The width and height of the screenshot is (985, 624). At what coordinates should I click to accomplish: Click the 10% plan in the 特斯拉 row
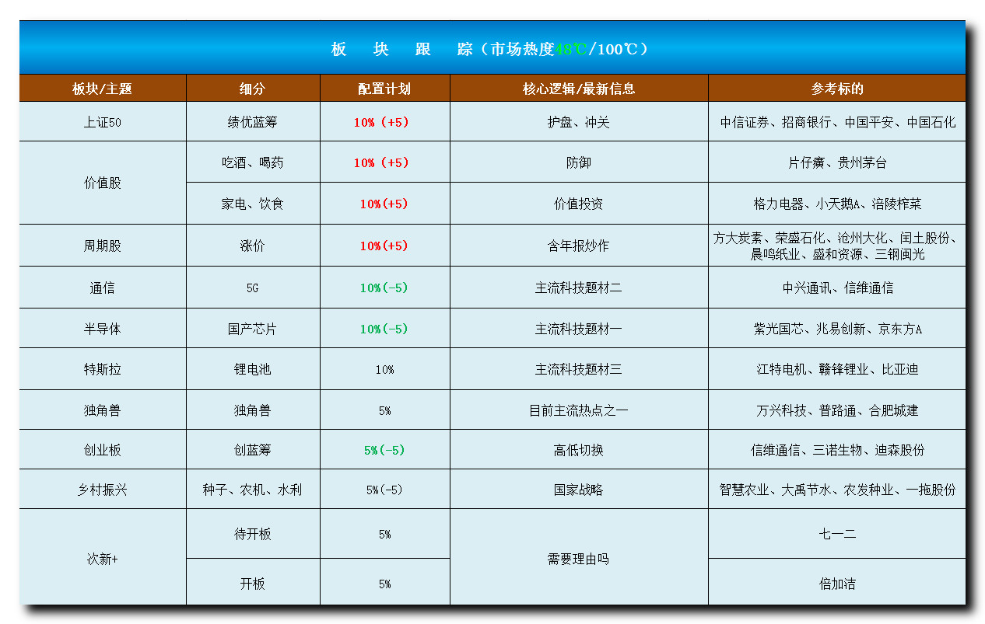point(384,369)
